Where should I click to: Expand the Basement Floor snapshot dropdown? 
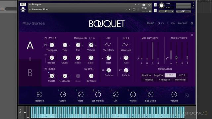coord(30,10)
